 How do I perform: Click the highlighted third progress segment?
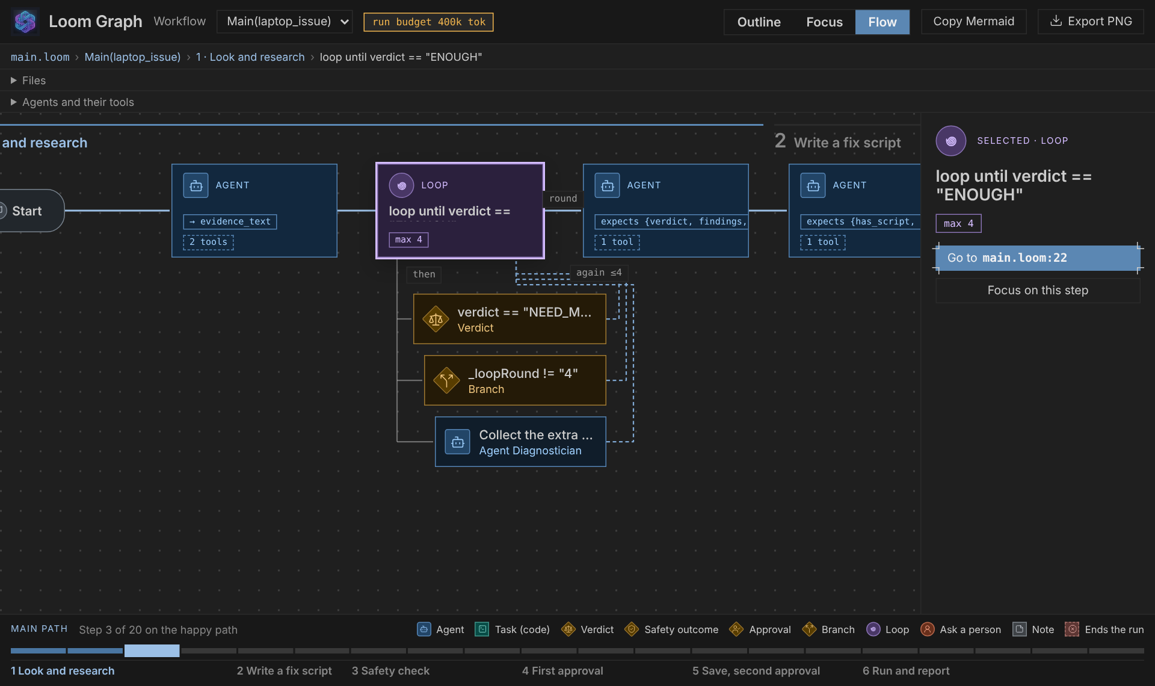coord(152,650)
